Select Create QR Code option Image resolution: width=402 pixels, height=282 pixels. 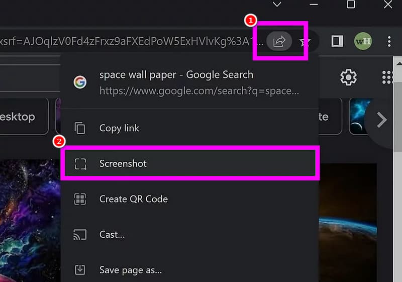tap(190, 199)
